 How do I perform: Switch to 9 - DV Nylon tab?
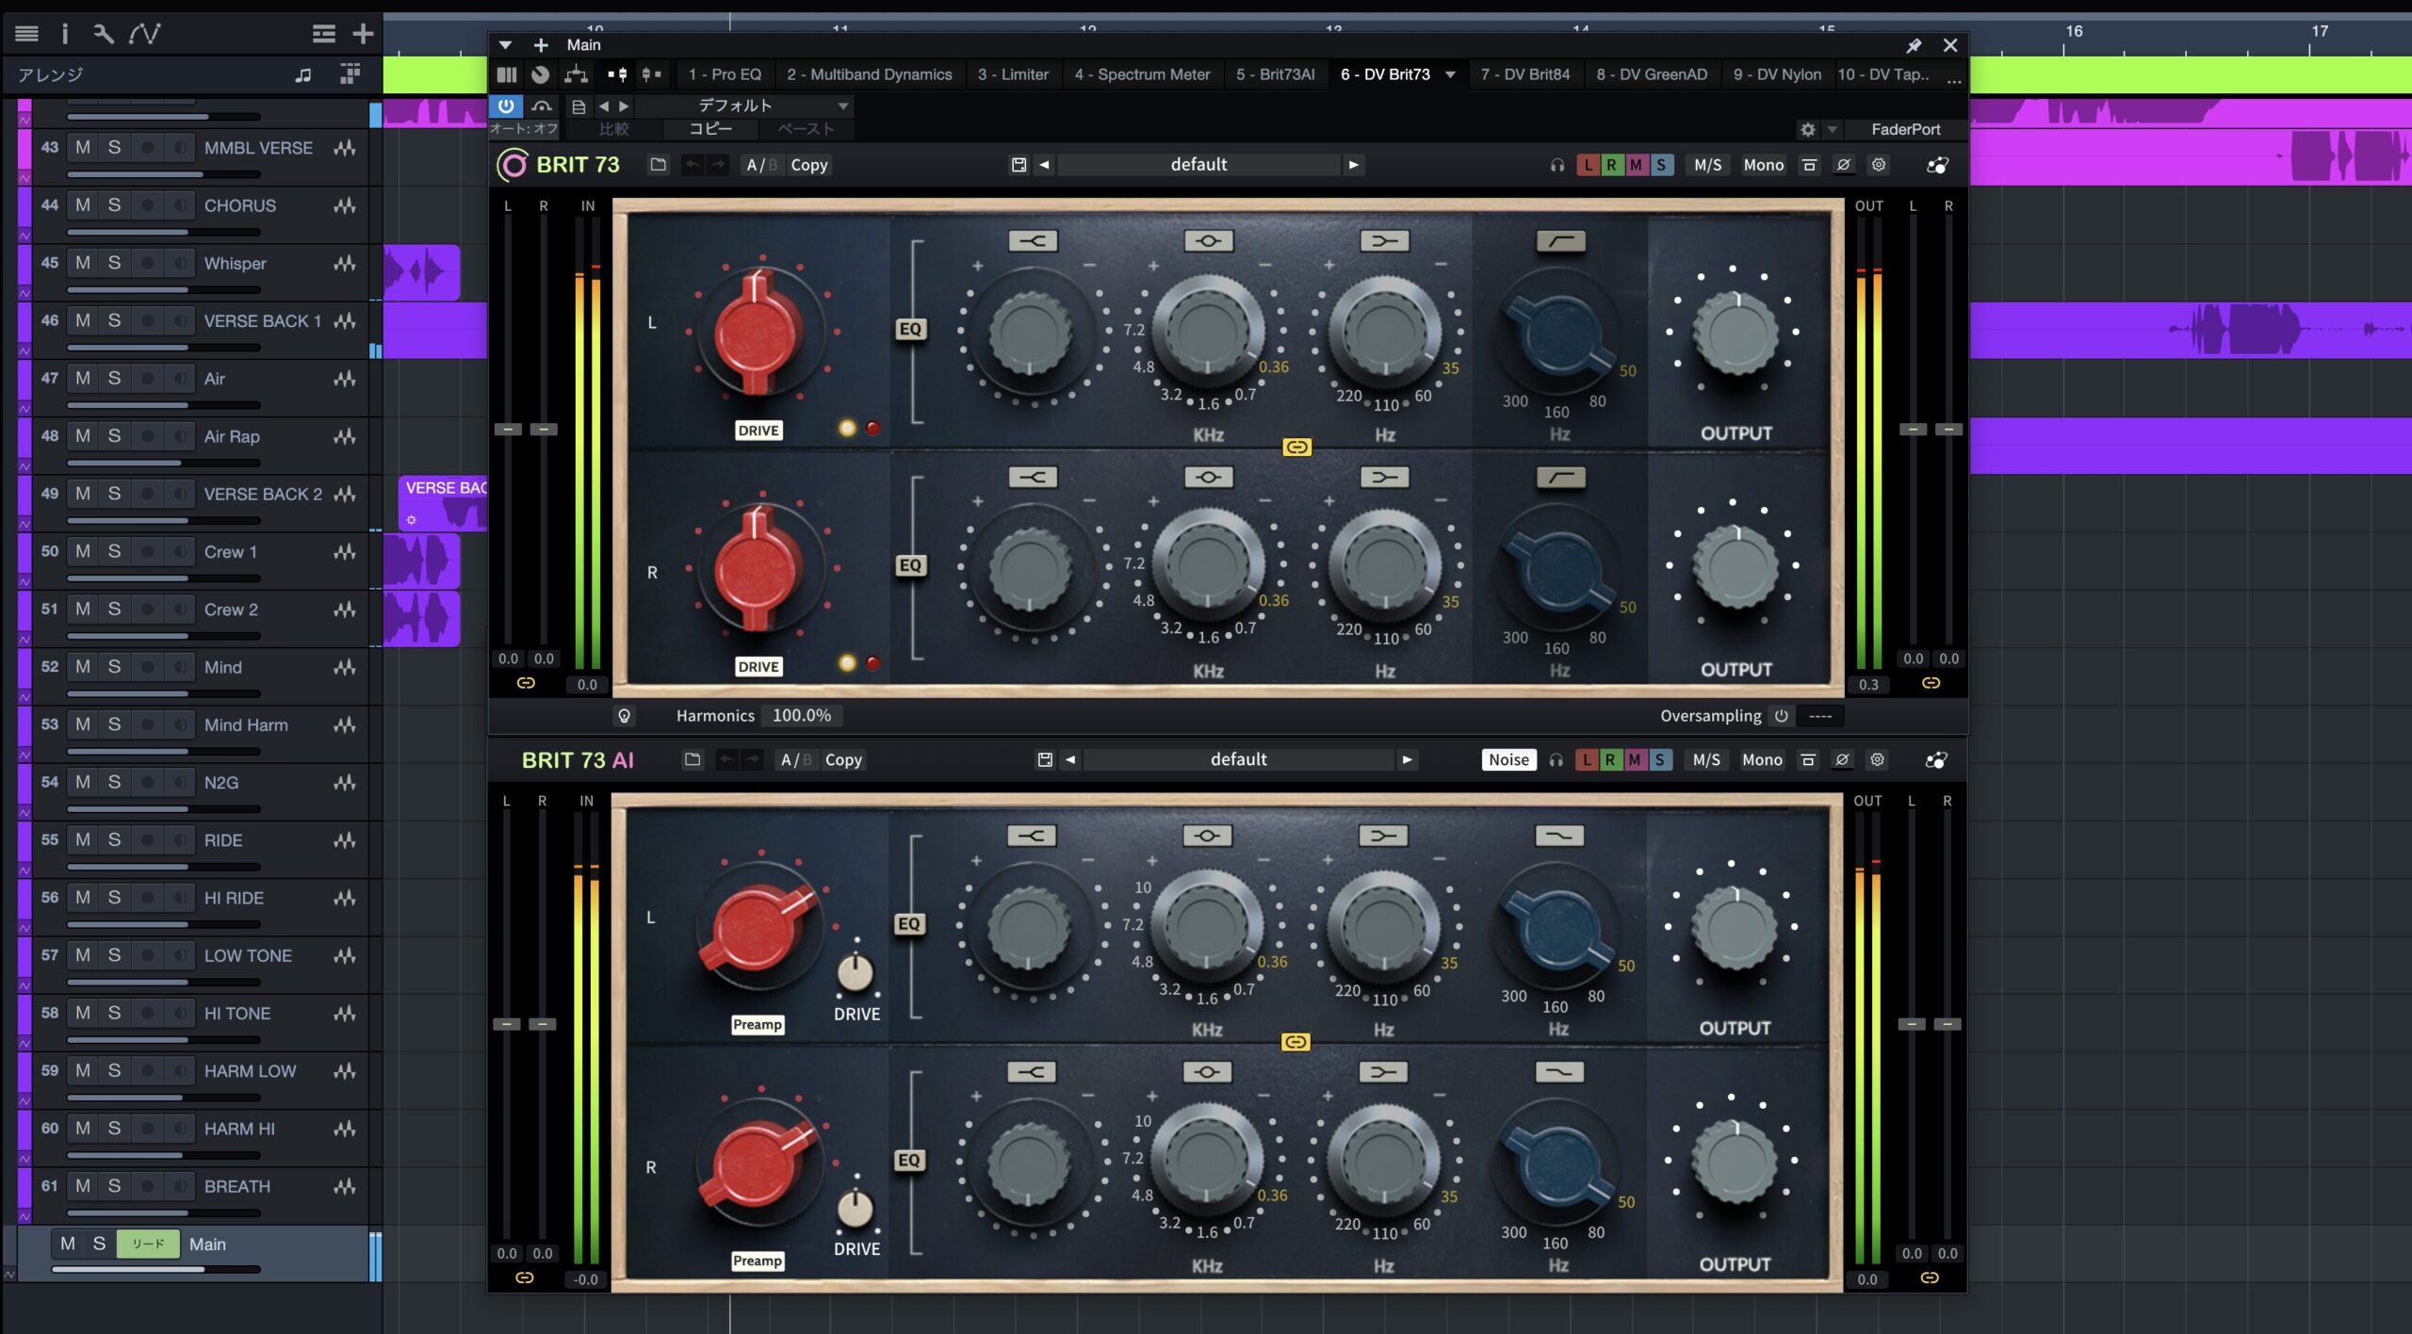[x=1777, y=74]
